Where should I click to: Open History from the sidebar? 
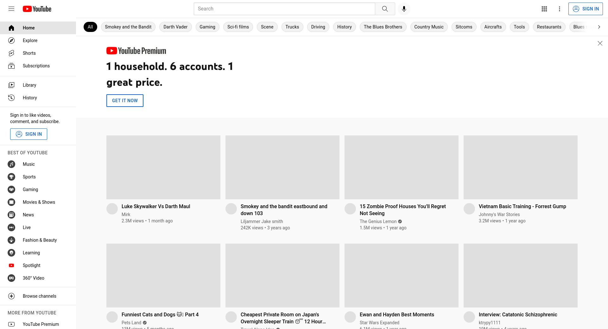point(38,98)
